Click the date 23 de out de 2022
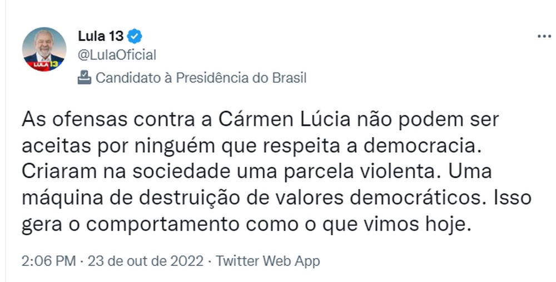The height and width of the screenshot is (282, 556). click(145, 261)
